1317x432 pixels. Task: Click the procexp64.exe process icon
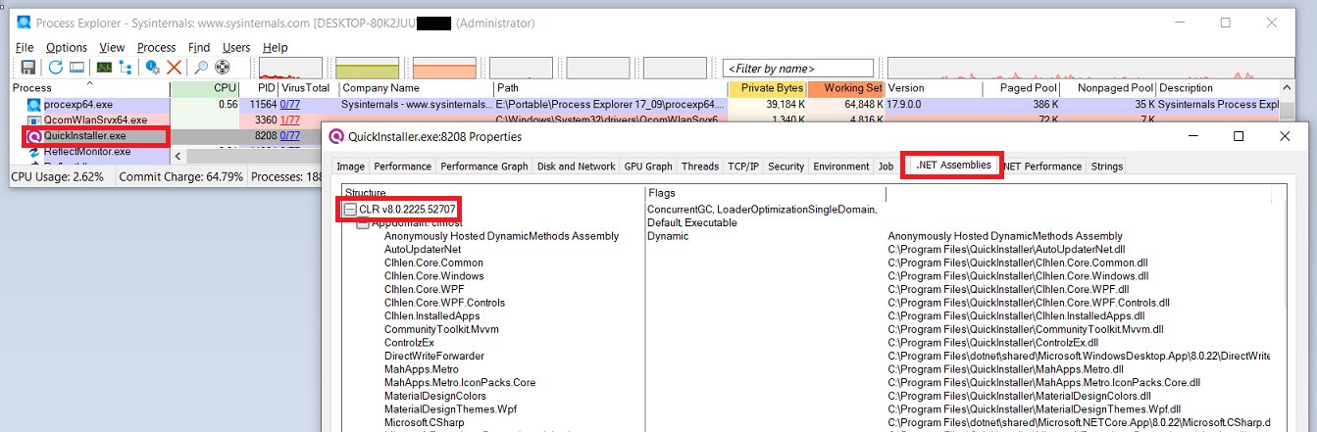[x=34, y=105]
